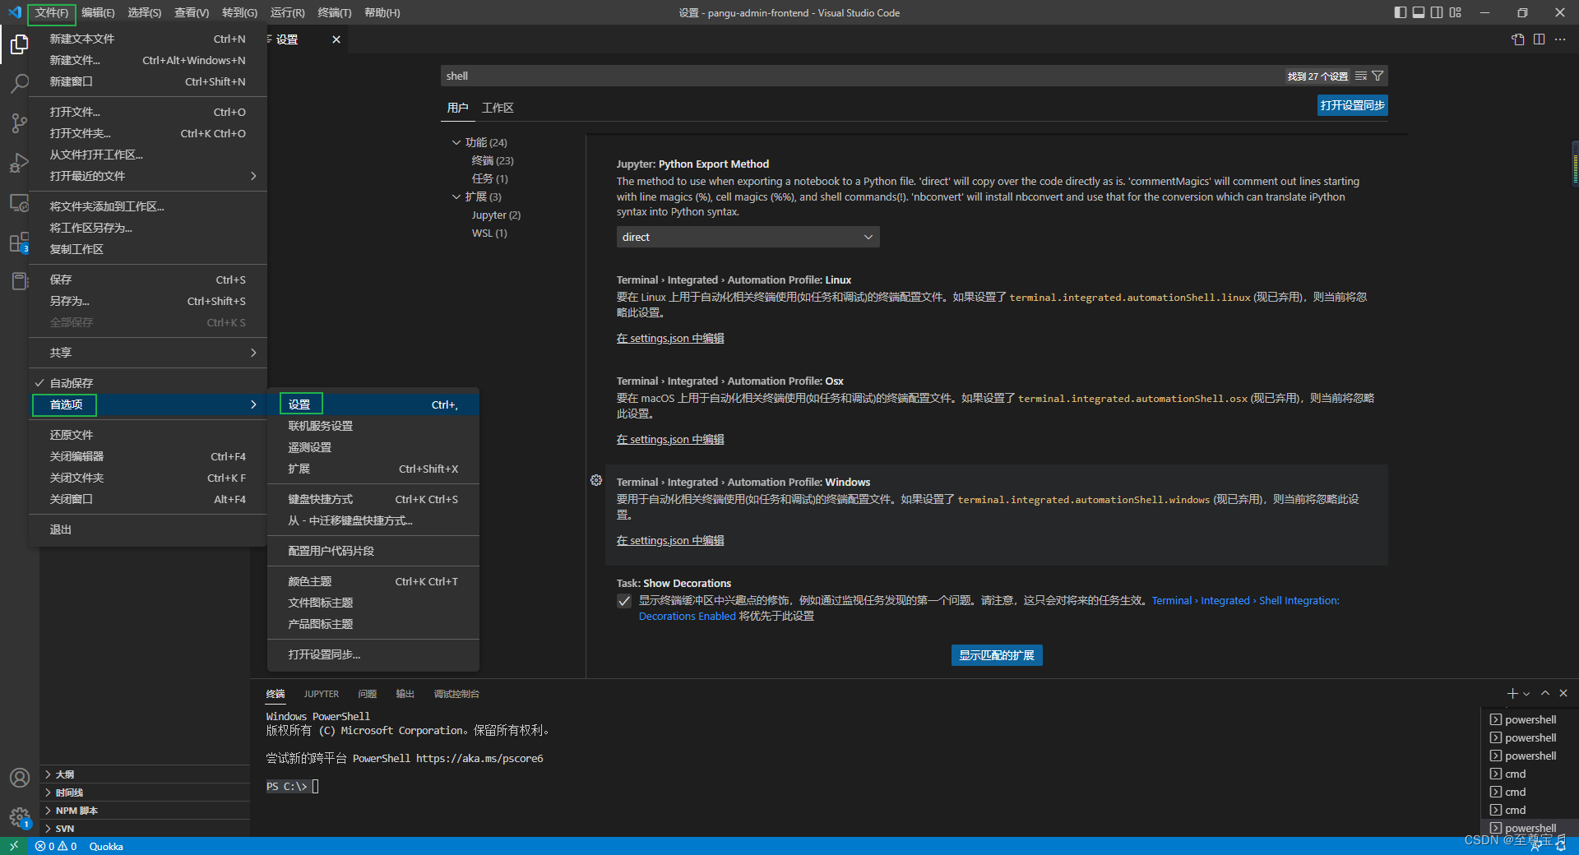Viewport: 1579px width, 855px height.
Task: Choose Exit in File menu
Action: point(148,529)
